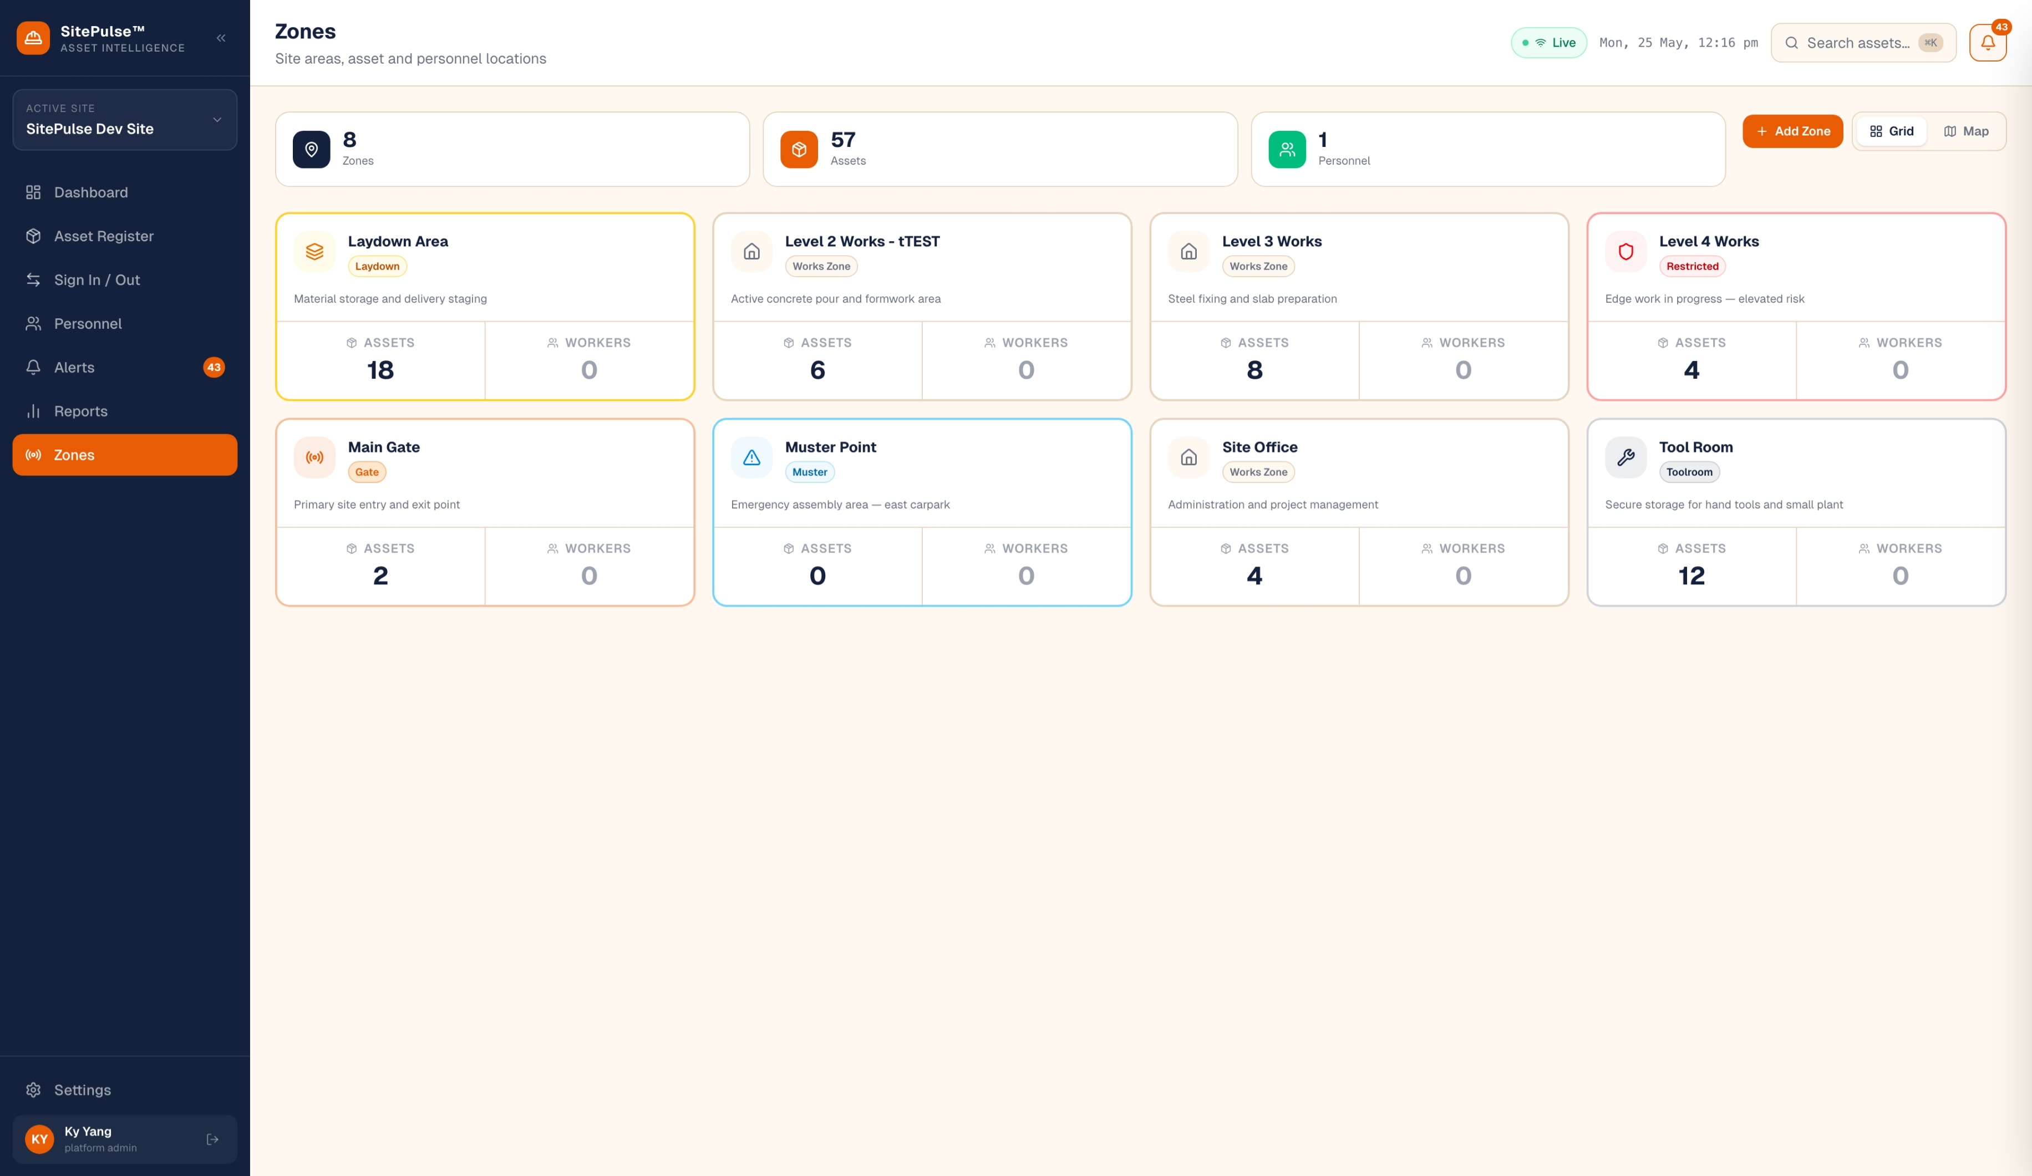Collapse the sidebar with double chevron
The width and height of the screenshot is (2032, 1176).
[x=221, y=38]
